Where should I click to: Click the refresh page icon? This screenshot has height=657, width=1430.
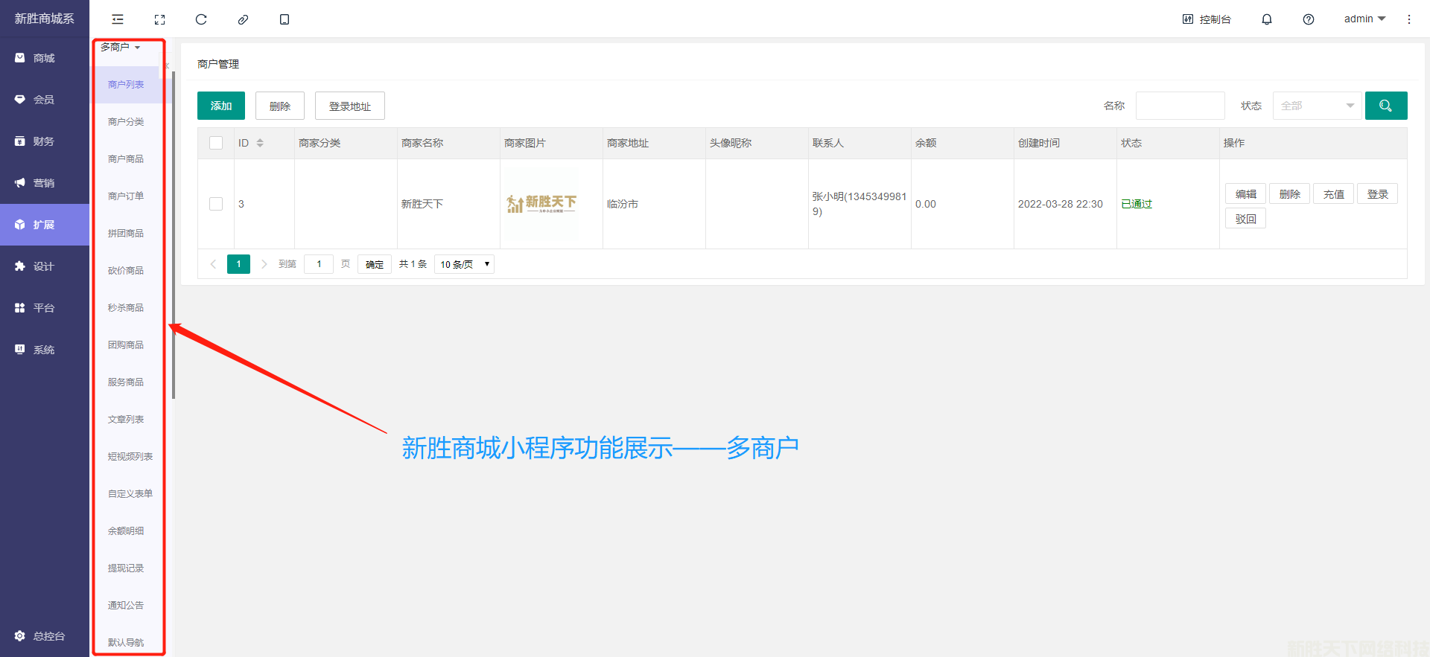(201, 19)
